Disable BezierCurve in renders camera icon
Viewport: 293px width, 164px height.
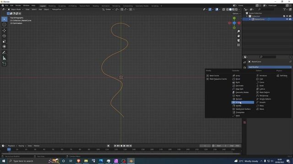[290, 19]
